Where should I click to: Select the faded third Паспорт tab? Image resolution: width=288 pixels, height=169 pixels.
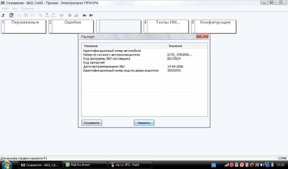(x=119, y=27)
